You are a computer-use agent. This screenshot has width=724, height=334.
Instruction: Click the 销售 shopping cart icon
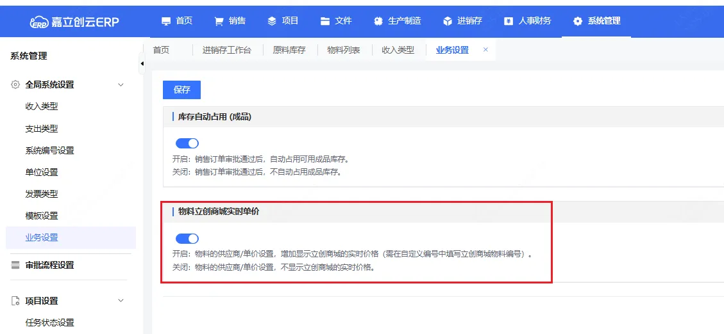(219, 21)
